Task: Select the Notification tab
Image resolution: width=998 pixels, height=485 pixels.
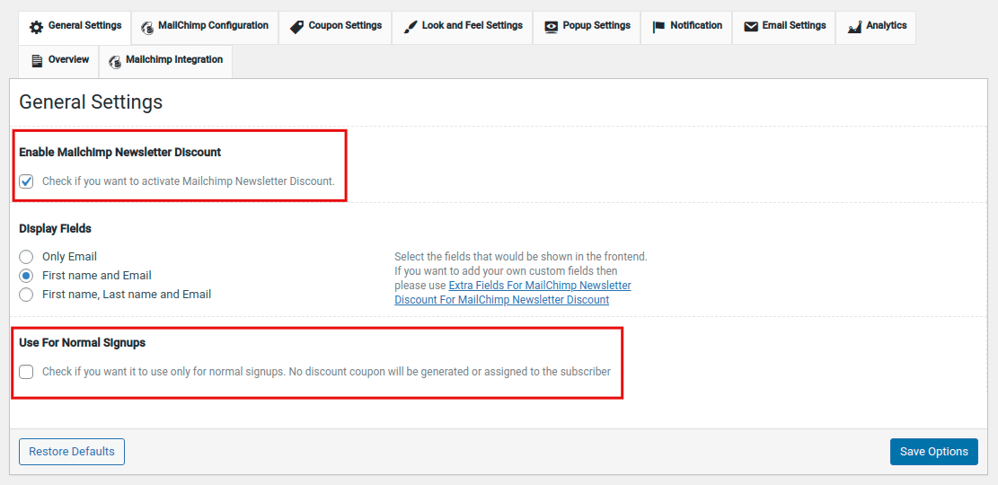Action: (x=686, y=27)
